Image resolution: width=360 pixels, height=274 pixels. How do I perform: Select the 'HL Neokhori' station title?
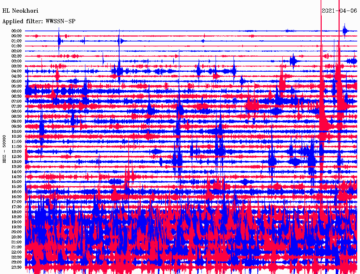tap(20, 11)
